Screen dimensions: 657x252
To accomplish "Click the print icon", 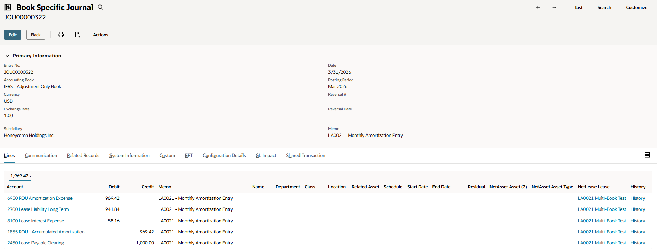I will 61,35.
